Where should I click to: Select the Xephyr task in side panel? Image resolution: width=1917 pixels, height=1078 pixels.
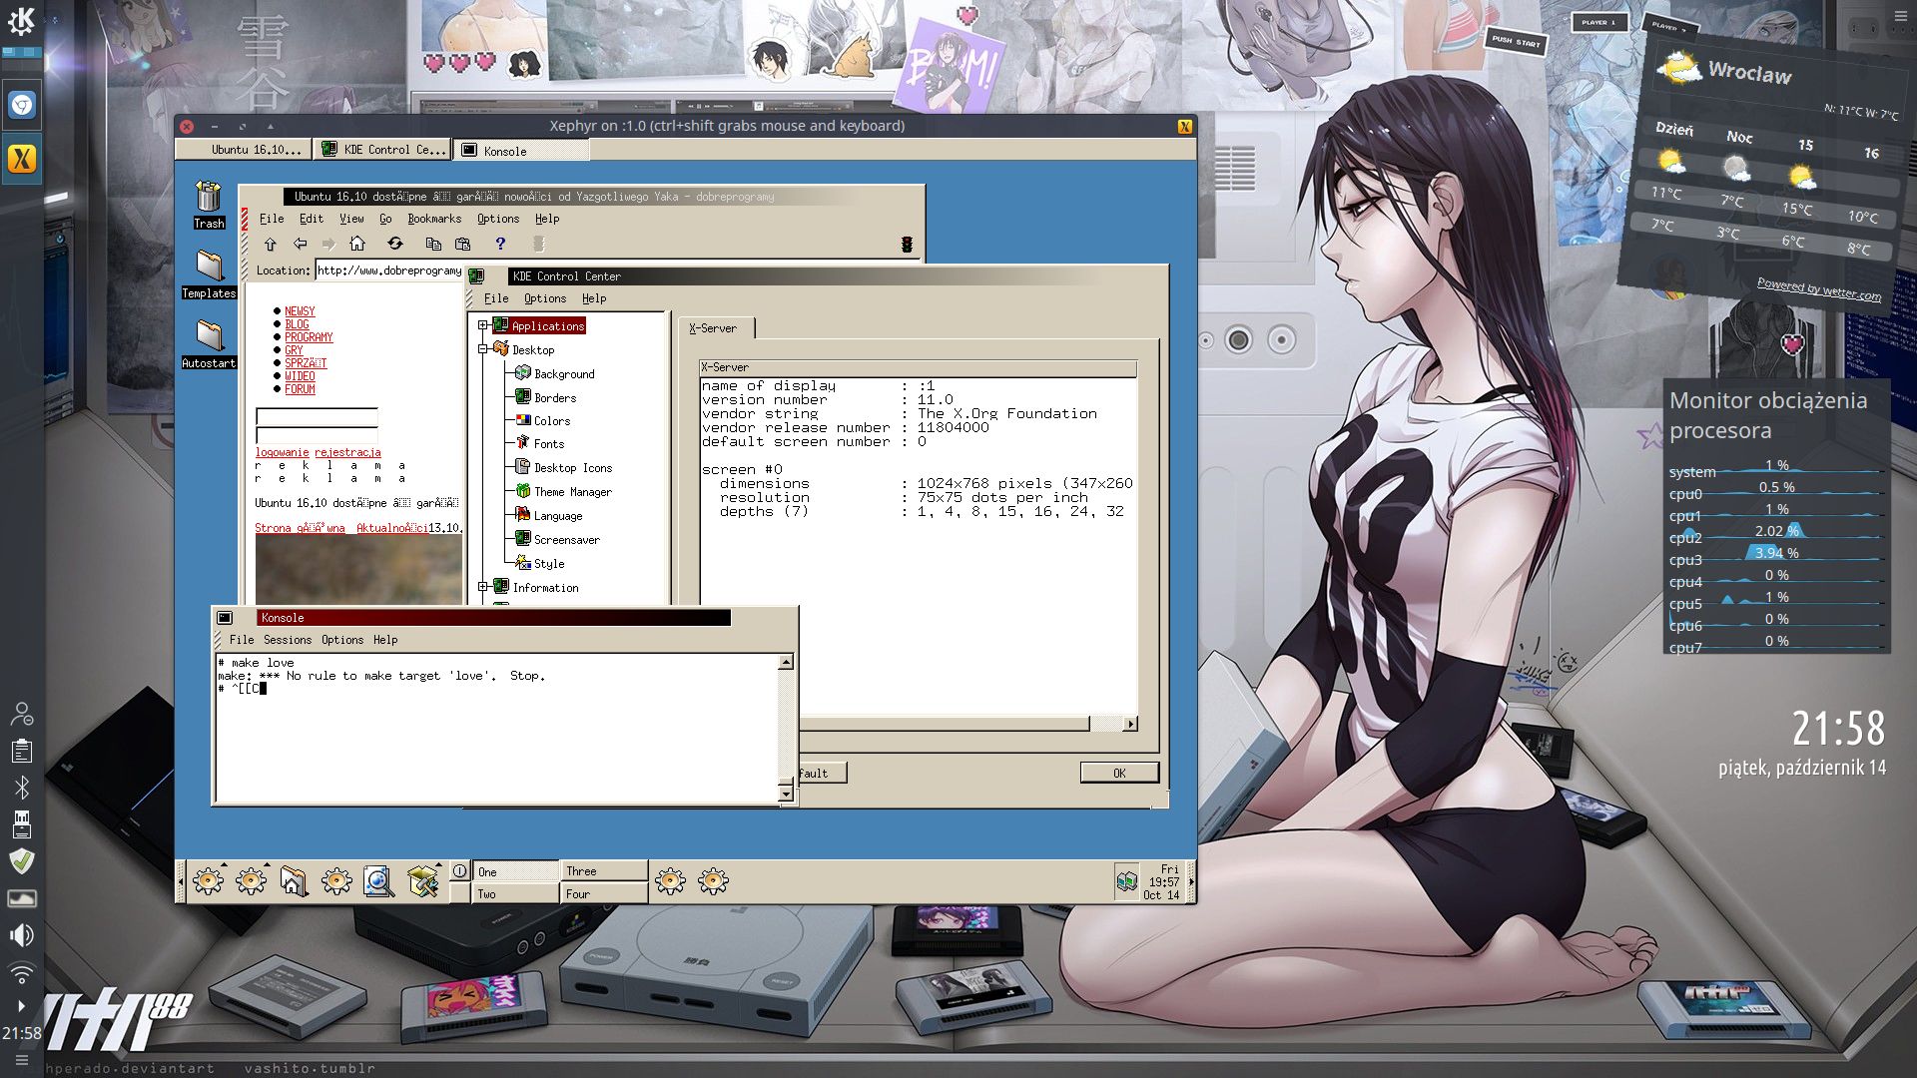[22, 159]
